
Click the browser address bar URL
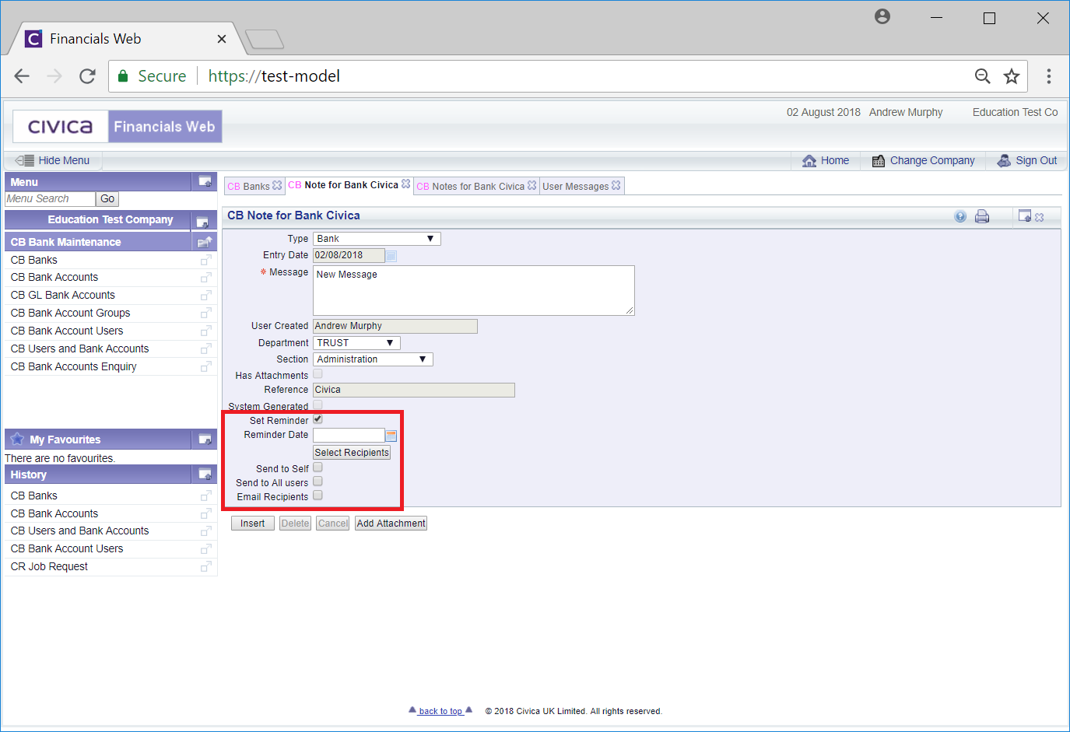click(274, 76)
